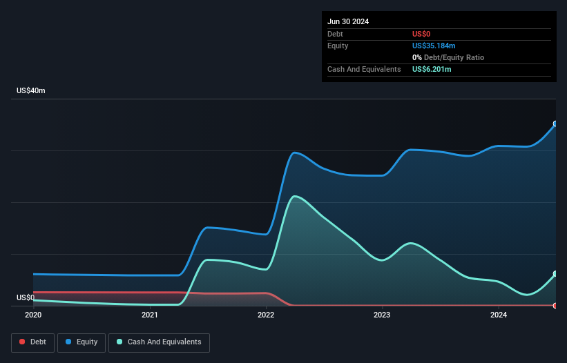Select the 2024 x-axis label
Image resolution: width=567 pixels, height=363 pixels.
(499, 315)
